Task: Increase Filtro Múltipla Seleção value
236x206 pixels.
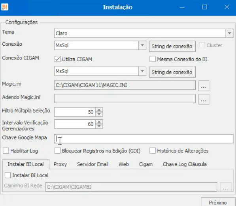Action: pyautogui.click(x=99, y=110)
